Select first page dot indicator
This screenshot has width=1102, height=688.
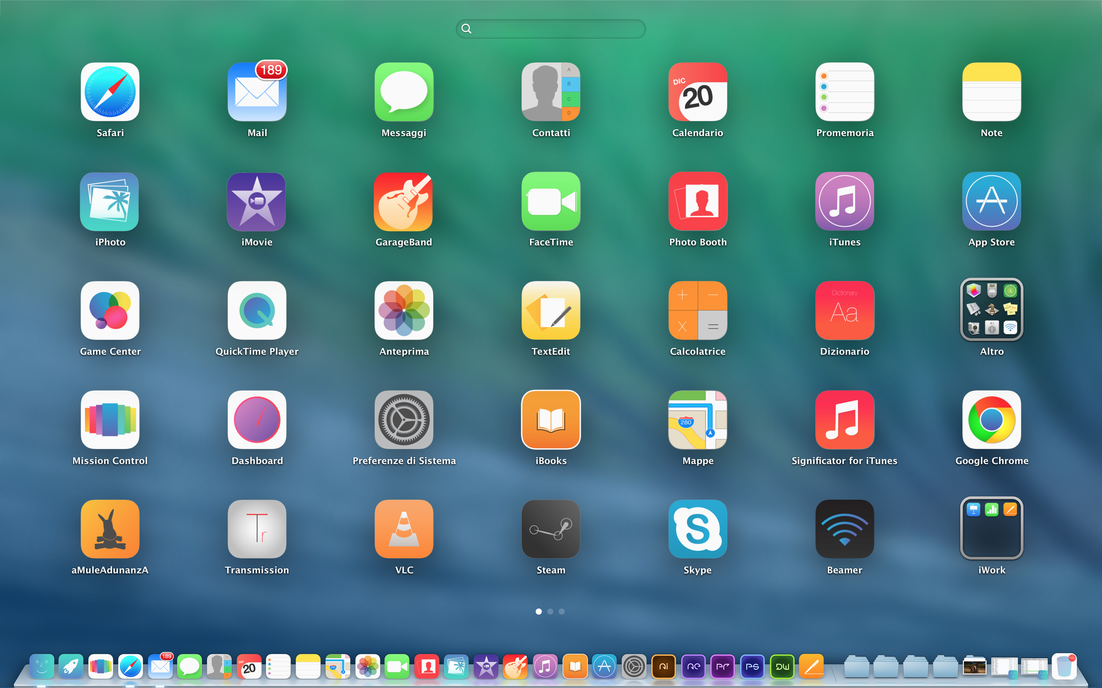(537, 611)
